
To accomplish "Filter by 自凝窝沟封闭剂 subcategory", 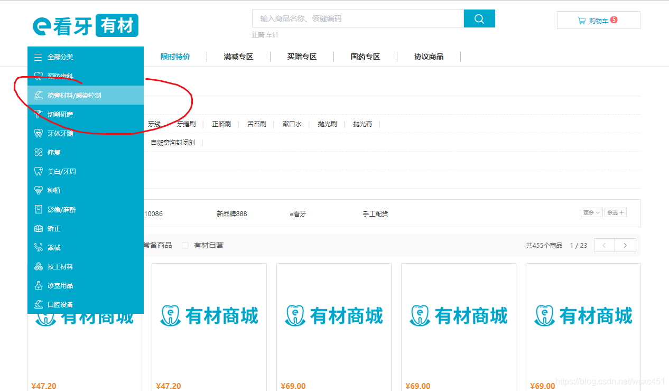I will (173, 143).
